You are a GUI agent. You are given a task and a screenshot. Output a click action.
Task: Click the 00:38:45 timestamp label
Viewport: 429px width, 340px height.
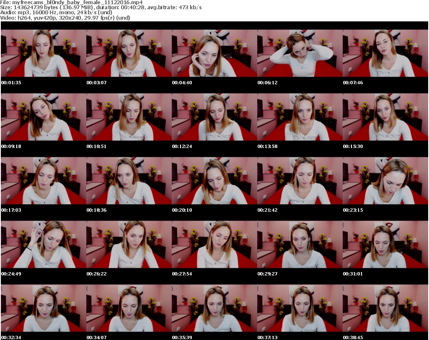[x=353, y=337]
